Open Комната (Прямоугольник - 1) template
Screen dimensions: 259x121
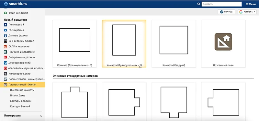pos(75,44)
